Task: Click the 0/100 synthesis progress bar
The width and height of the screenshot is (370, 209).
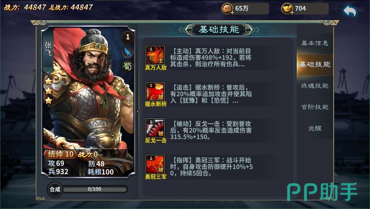Action: (95, 189)
